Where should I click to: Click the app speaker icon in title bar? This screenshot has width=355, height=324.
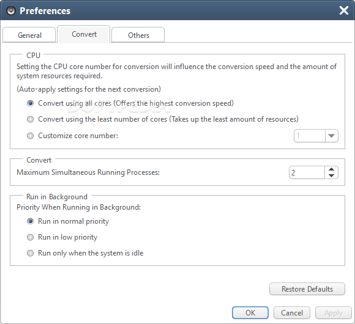(11, 10)
